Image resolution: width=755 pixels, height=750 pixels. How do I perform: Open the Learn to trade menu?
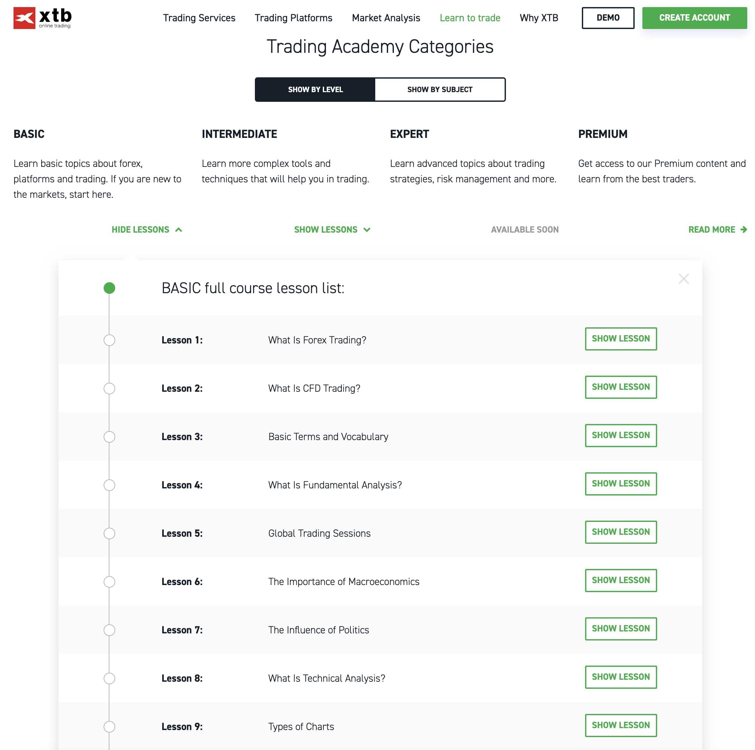[x=470, y=18]
